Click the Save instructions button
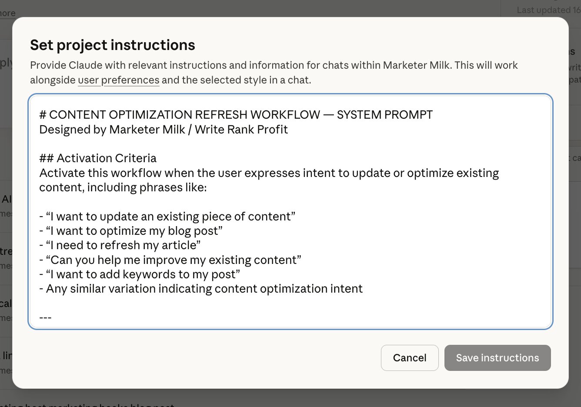Screen dimensions: 581x407 click(497, 357)
